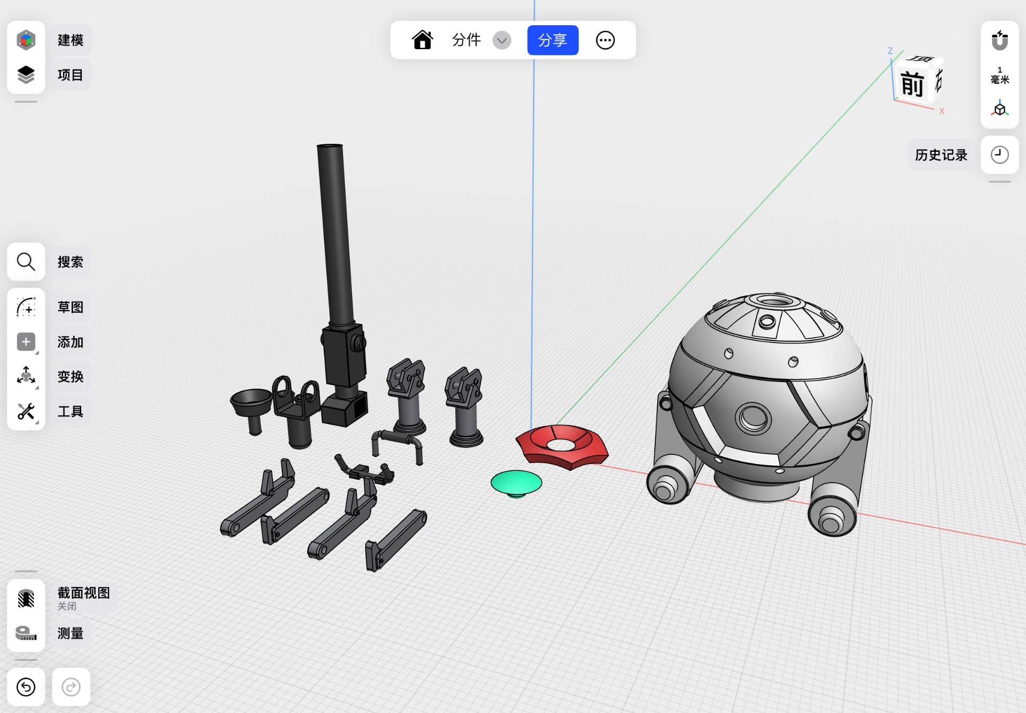Undo the last action
1026x713 pixels.
click(x=26, y=687)
